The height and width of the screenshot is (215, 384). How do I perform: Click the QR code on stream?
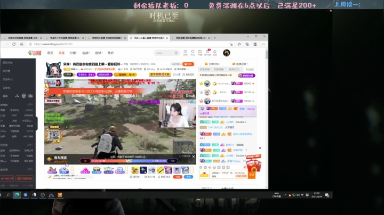(54, 135)
